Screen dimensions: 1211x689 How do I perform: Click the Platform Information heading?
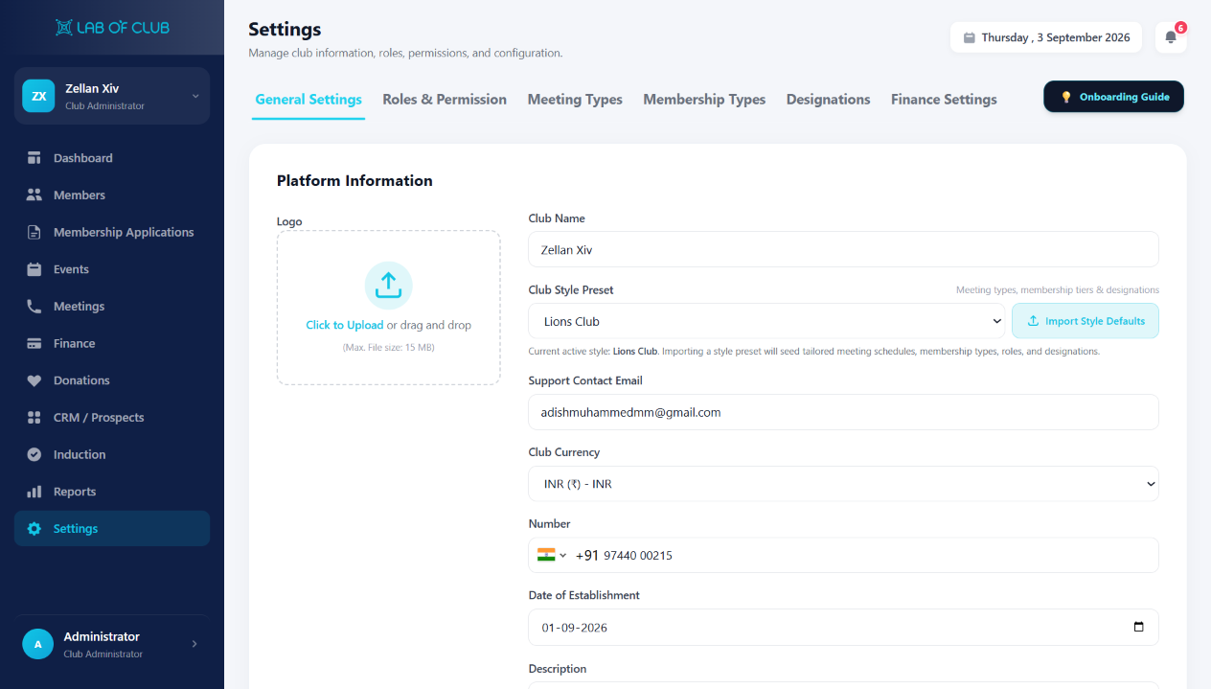click(354, 180)
